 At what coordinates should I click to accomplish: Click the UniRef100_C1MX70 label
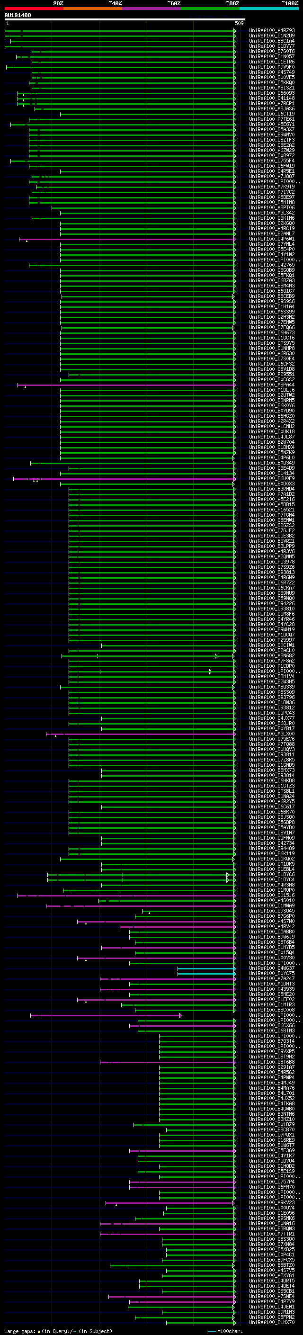272,1323
